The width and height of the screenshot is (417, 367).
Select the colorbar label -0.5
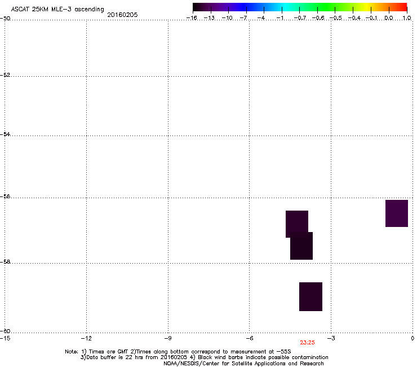(336, 18)
